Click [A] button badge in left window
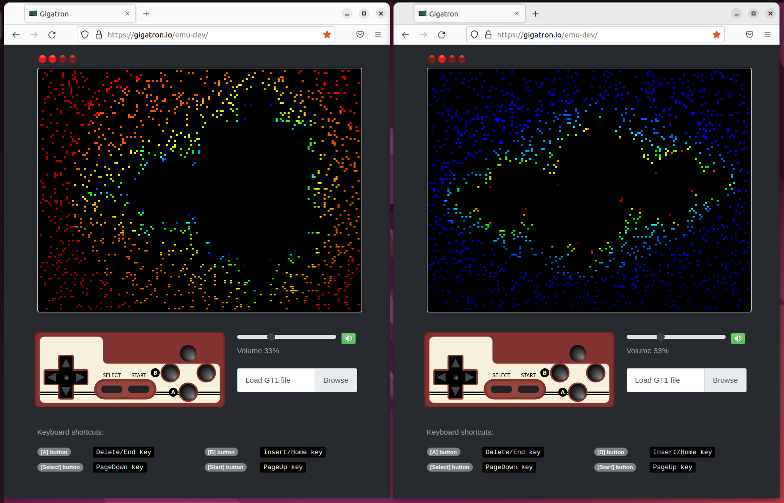 pyautogui.click(x=54, y=452)
